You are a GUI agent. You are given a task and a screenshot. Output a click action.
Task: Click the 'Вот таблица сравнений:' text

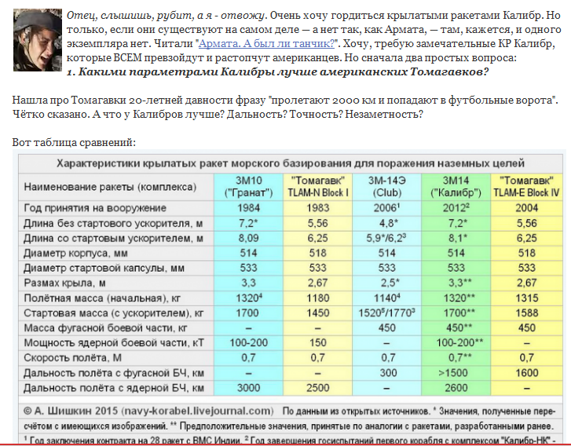[x=75, y=143]
